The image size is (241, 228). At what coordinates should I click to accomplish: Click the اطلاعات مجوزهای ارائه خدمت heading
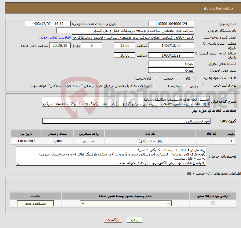click(x=214, y=174)
